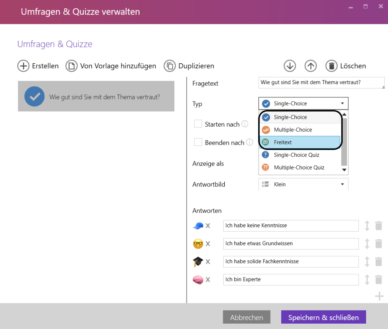Click the type list scroll-down arrow
Viewport: 388px width, 329px height.
coord(344,170)
